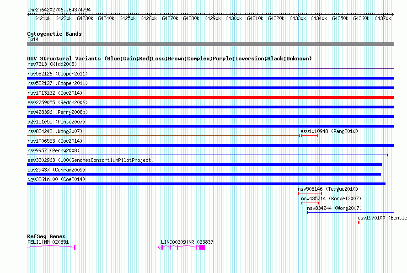Image resolution: width=407 pixels, height=273 pixels.
Task: Click the nsv582127 (Cooper2011) label
Action: pos(58,83)
